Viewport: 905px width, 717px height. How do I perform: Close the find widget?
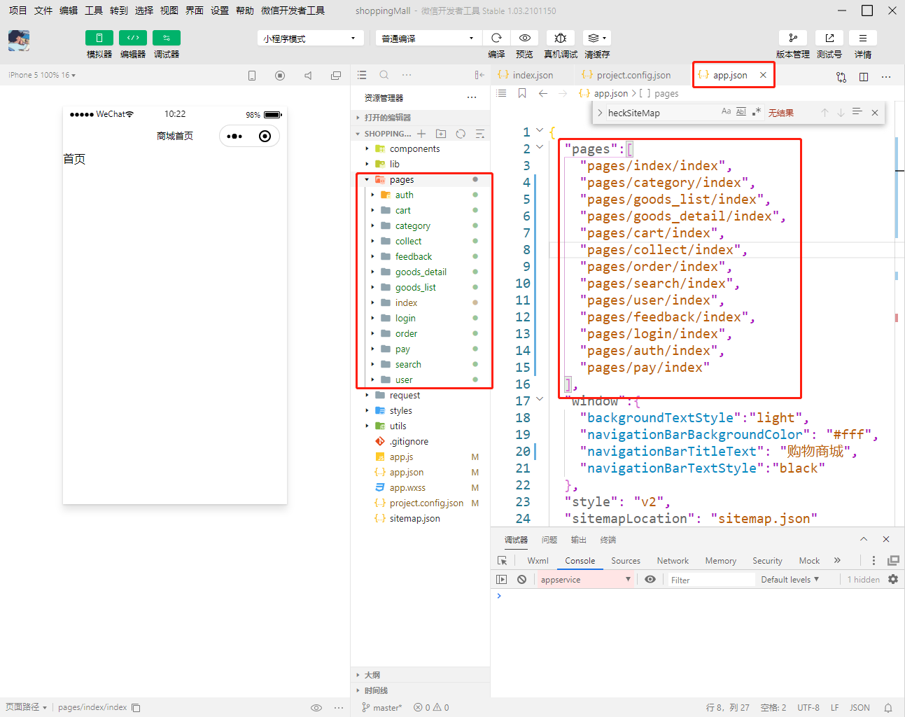pos(875,112)
